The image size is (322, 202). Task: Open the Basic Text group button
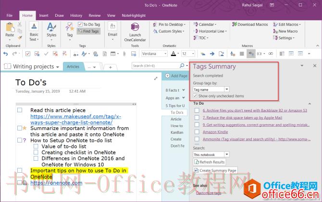click(x=34, y=32)
